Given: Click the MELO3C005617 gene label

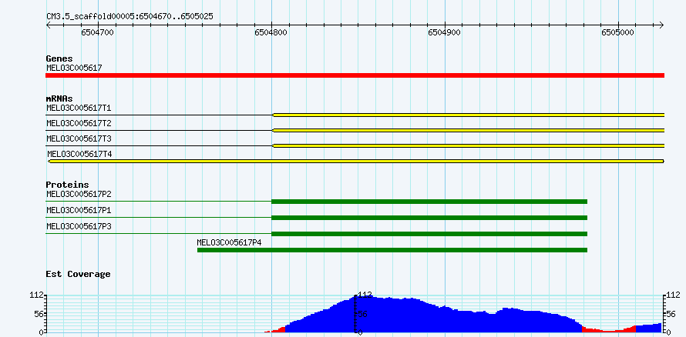Looking at the screenshot, I should pos(74,68).
